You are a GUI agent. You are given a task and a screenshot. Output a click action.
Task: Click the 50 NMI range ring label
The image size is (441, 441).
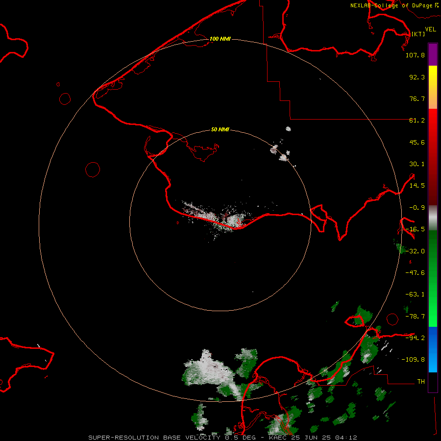(x=220, y=129)
